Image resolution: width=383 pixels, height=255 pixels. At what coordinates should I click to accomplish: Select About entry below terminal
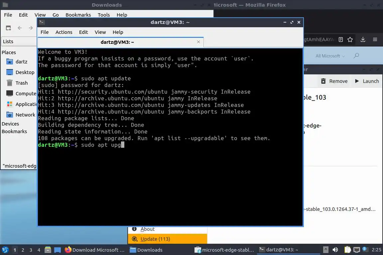(x=167, y=229)
